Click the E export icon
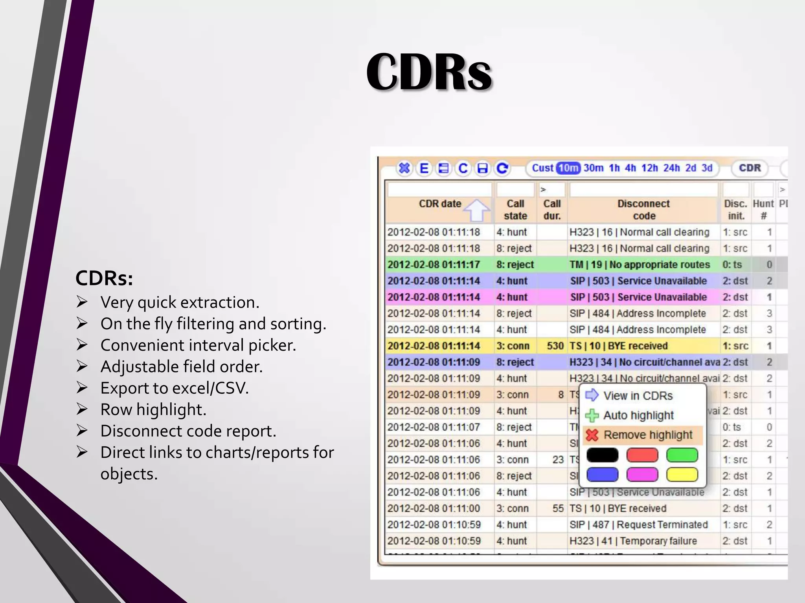This screenshot has width=805, height=603. click(424, 168)
